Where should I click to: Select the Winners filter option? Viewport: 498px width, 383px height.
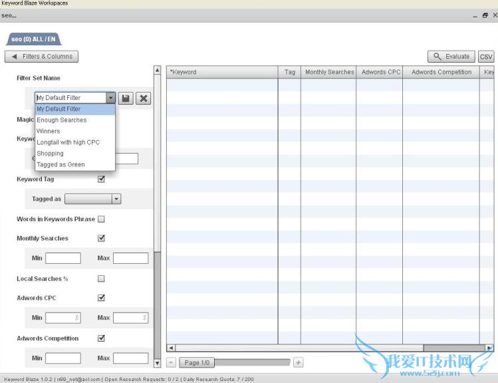[75, 131]
